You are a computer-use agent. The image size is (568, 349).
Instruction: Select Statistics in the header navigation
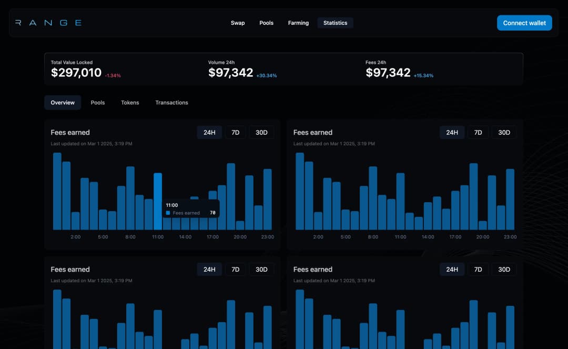coord(335,23)
